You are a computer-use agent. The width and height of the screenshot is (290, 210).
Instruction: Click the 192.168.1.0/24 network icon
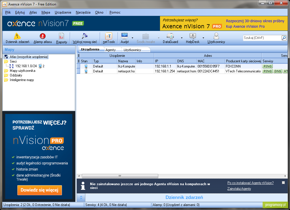click(12, 66)
